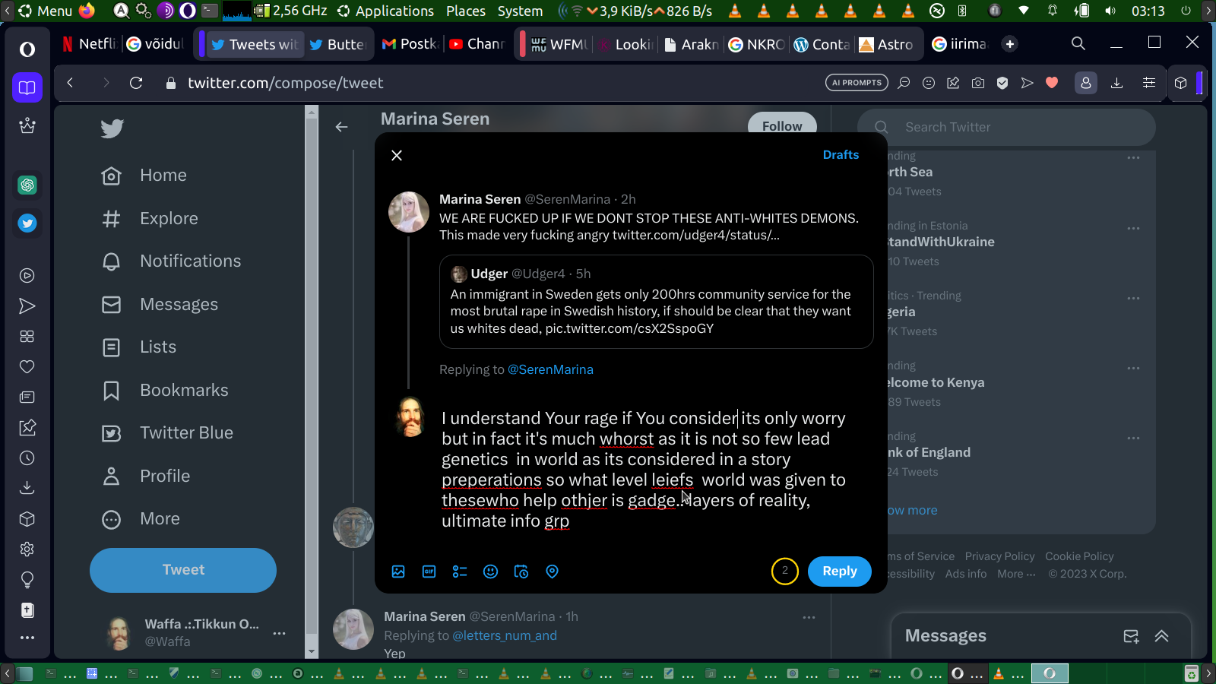Open History from the Opera sidebar clock
The height and width of the screenshot is (684, 1216).
(27, 458)
